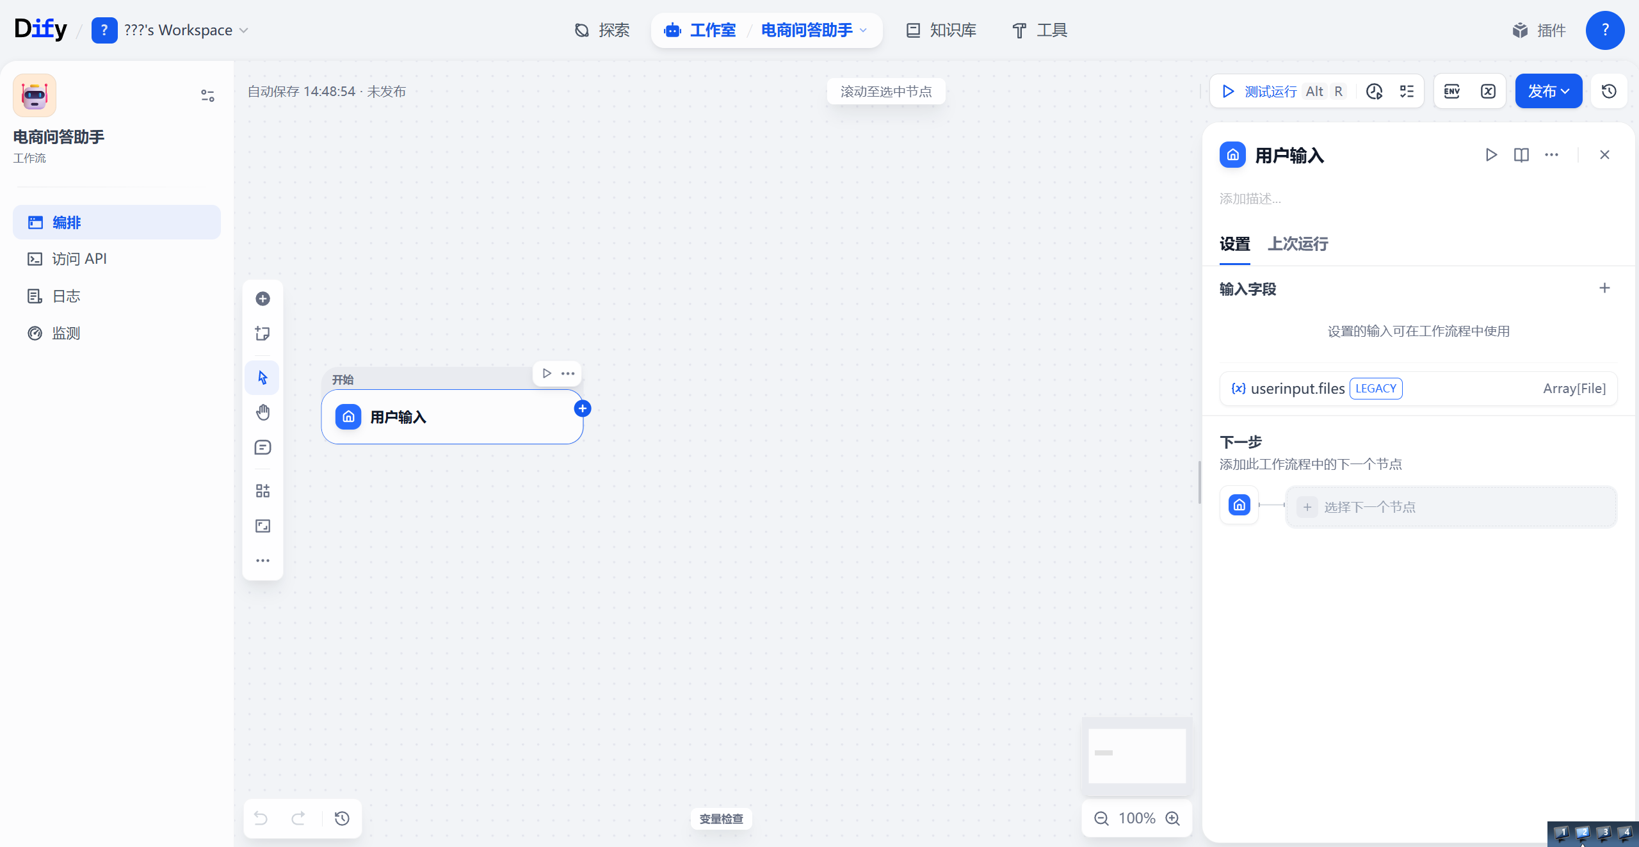Open the version history icon
1639x847 pixels.
tap(1609, 92)
